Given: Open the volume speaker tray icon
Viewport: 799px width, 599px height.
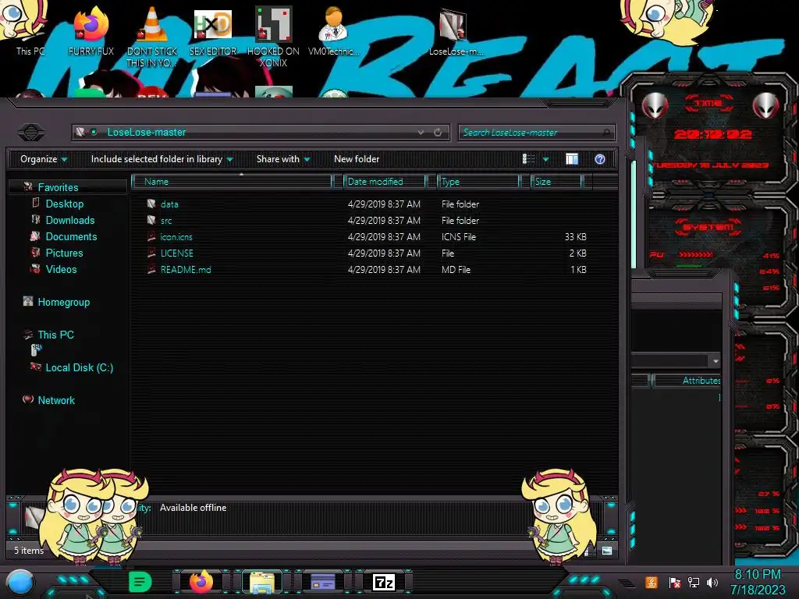Looking at the screenshot, I should click(x=712, y=582).
